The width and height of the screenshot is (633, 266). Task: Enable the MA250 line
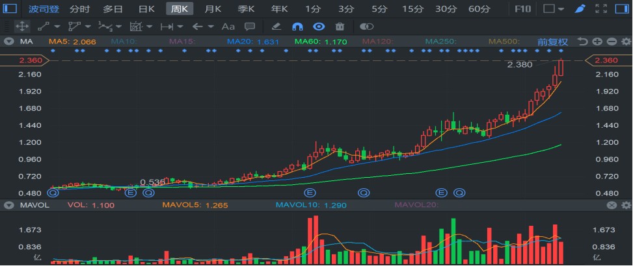(x=441, y=42)
